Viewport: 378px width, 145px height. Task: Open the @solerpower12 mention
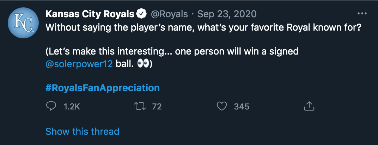[79, 65]
